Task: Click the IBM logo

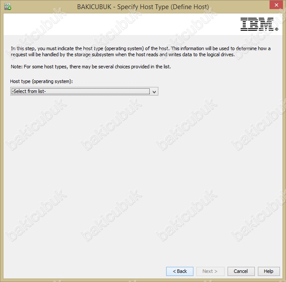Action: [x=259, y=24]
